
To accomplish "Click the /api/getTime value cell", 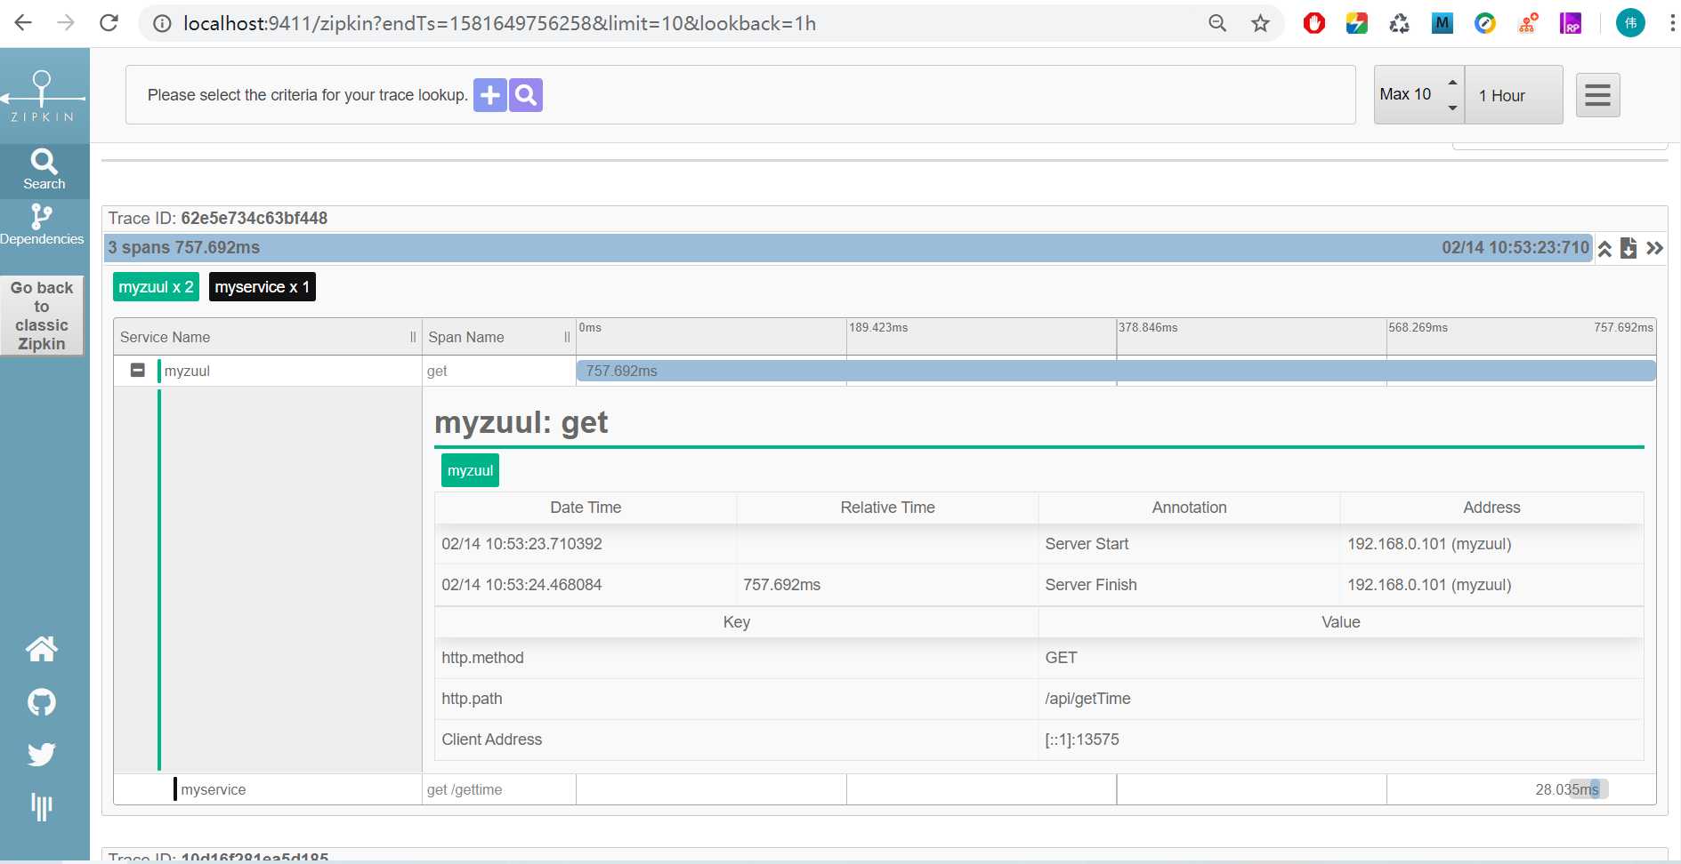I will (x=1341, y=699).
